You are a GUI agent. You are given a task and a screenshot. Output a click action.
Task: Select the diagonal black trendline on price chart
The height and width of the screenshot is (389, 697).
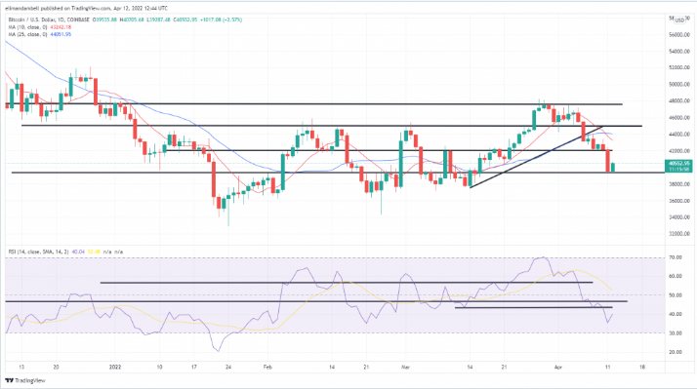536,157
